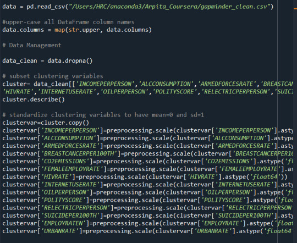Click the '# Data Management' comment
297x243 pixels.
32,45
